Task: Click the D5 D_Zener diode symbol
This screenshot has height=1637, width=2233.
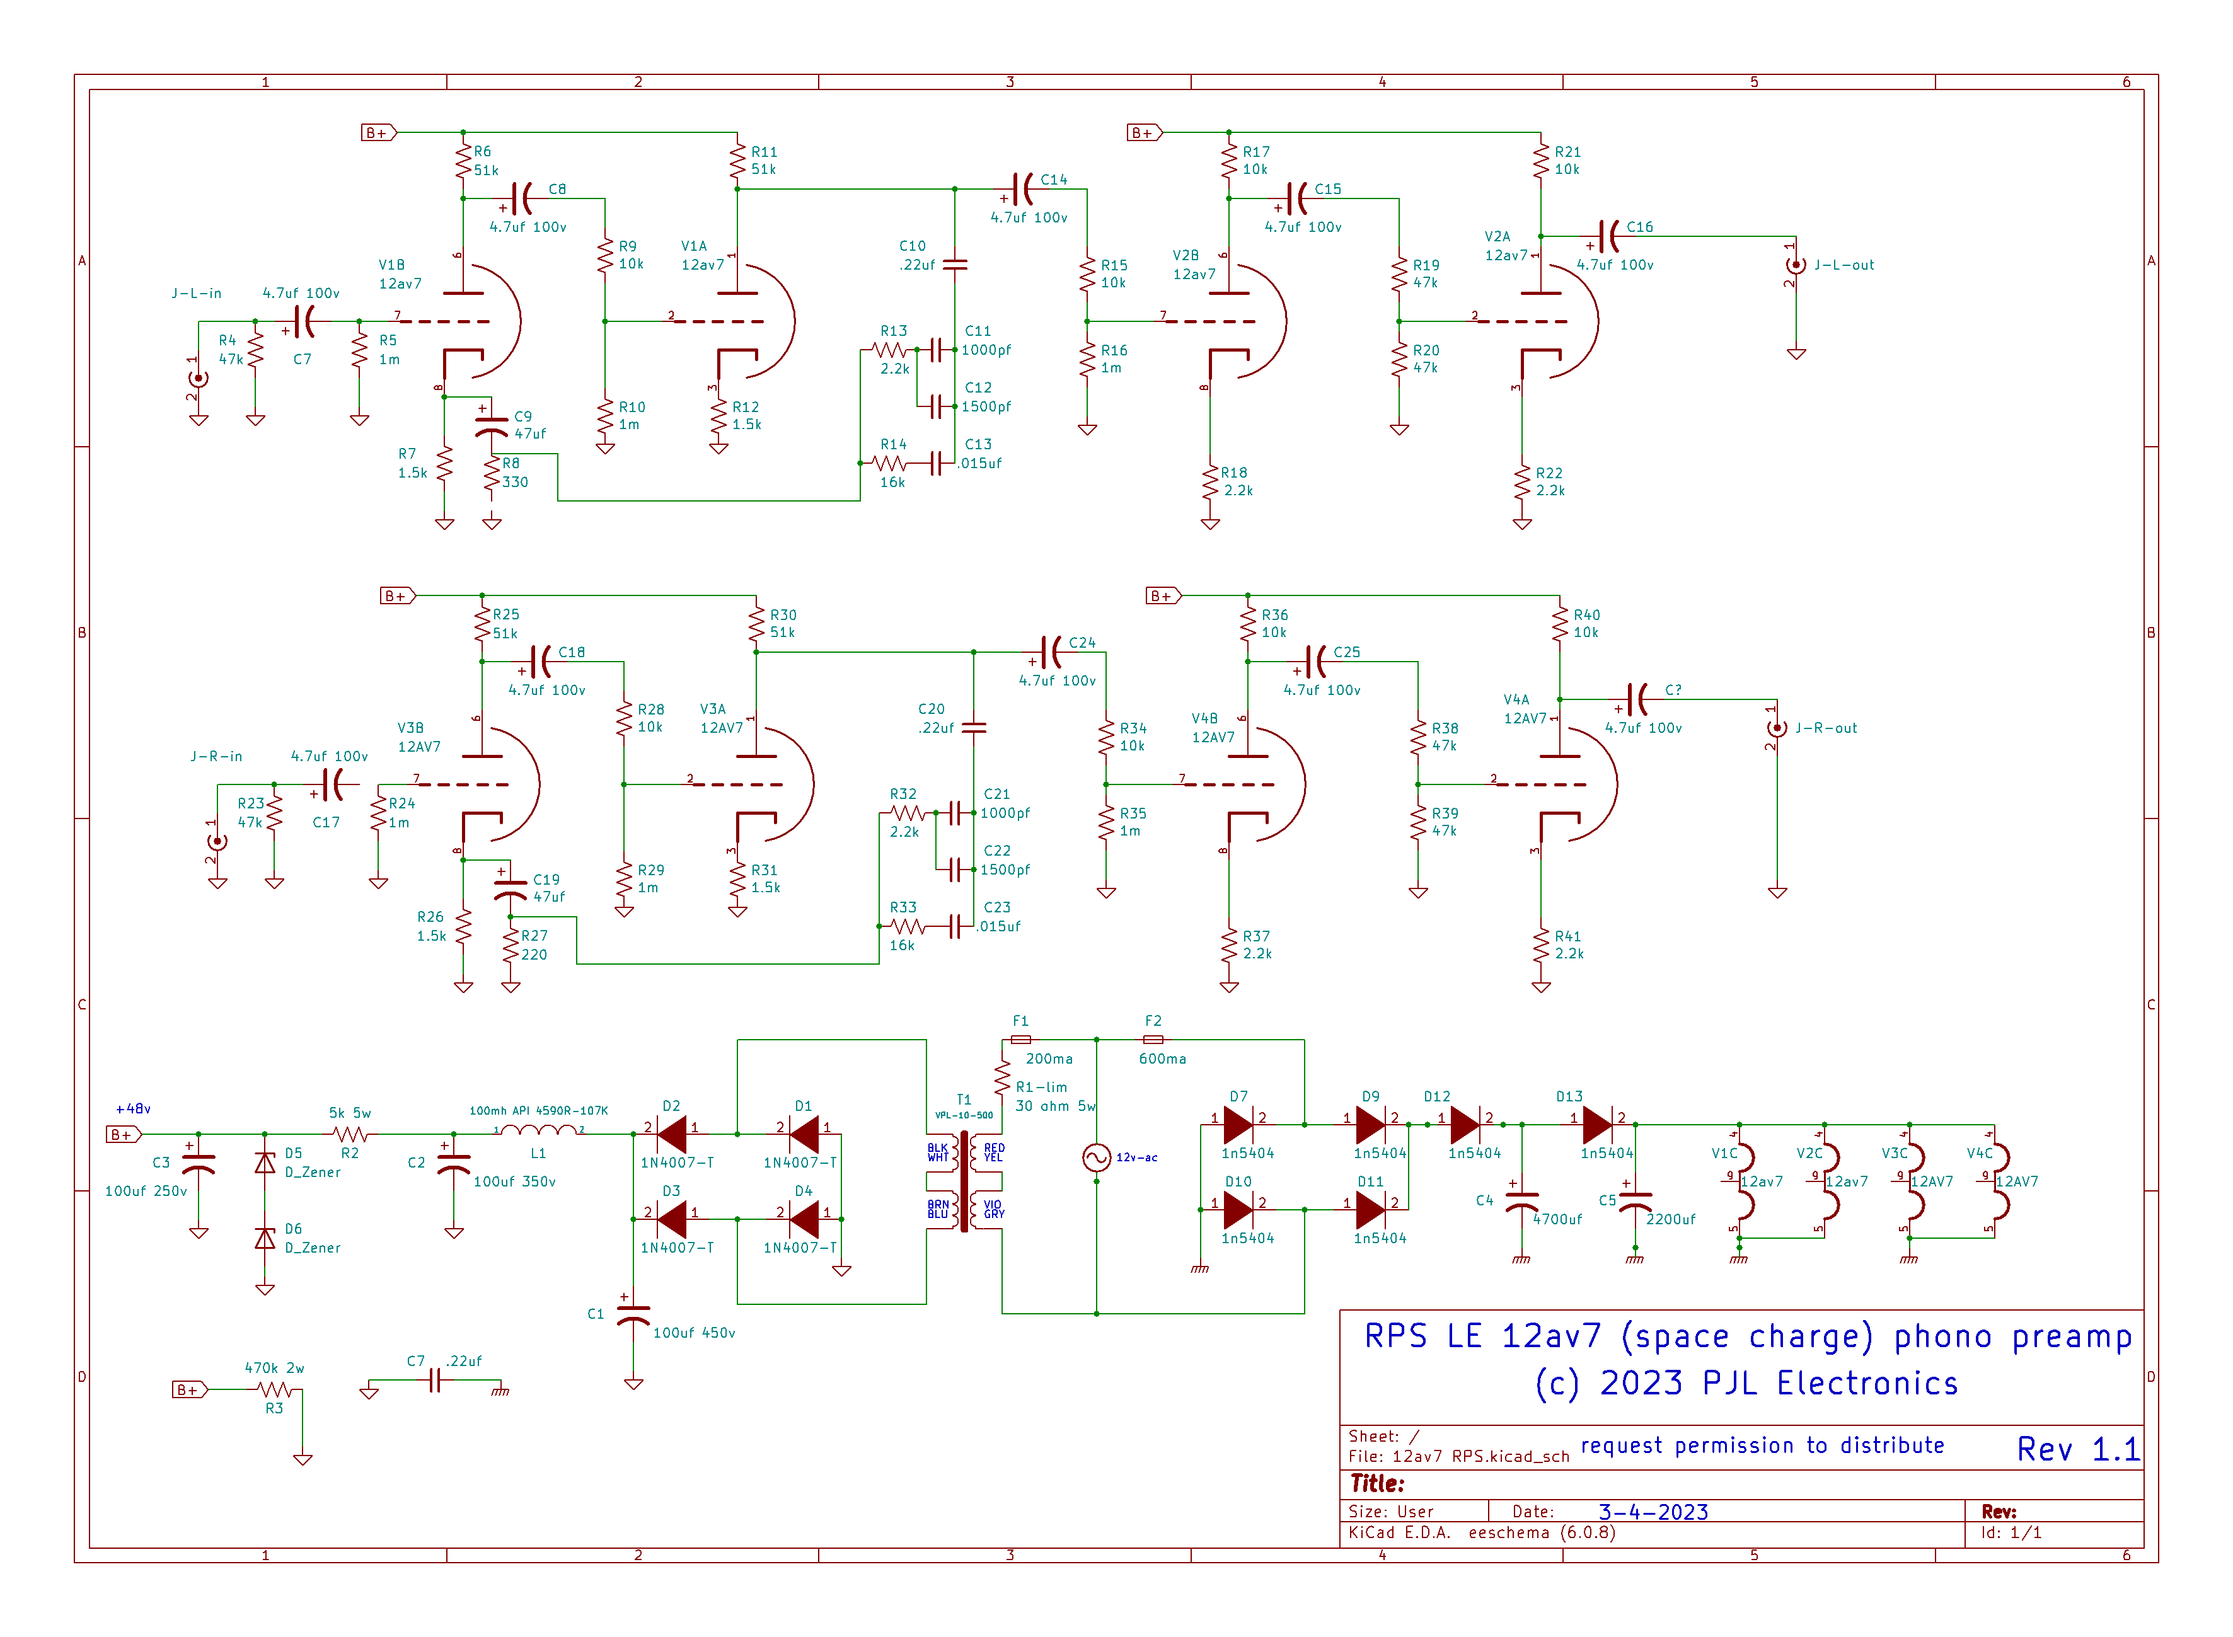Action: coord(265,1163)
